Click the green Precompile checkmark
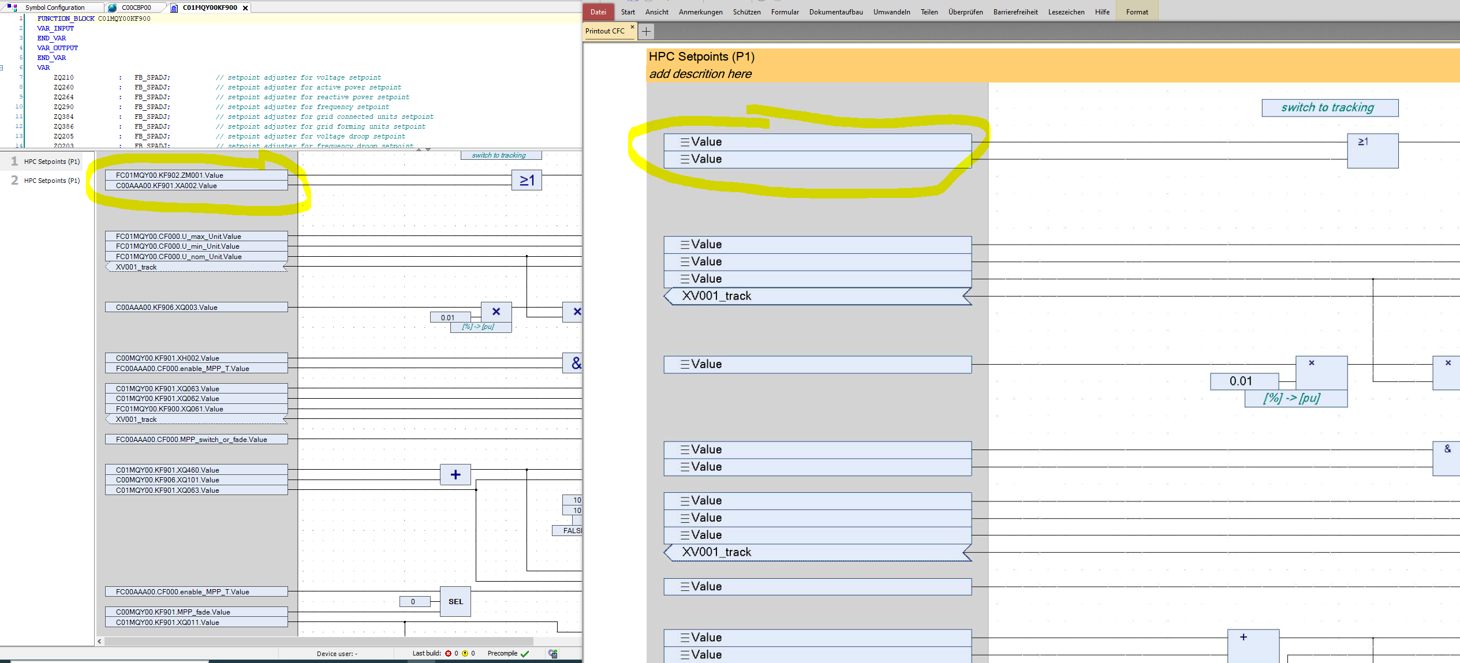 (x=525, y=654)
